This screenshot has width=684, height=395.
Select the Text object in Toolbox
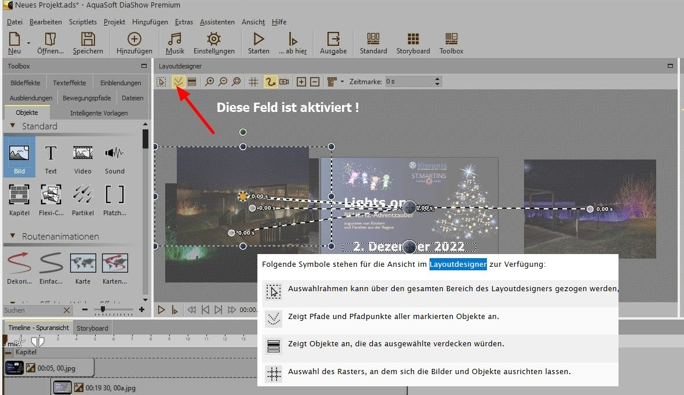[51, 157]
